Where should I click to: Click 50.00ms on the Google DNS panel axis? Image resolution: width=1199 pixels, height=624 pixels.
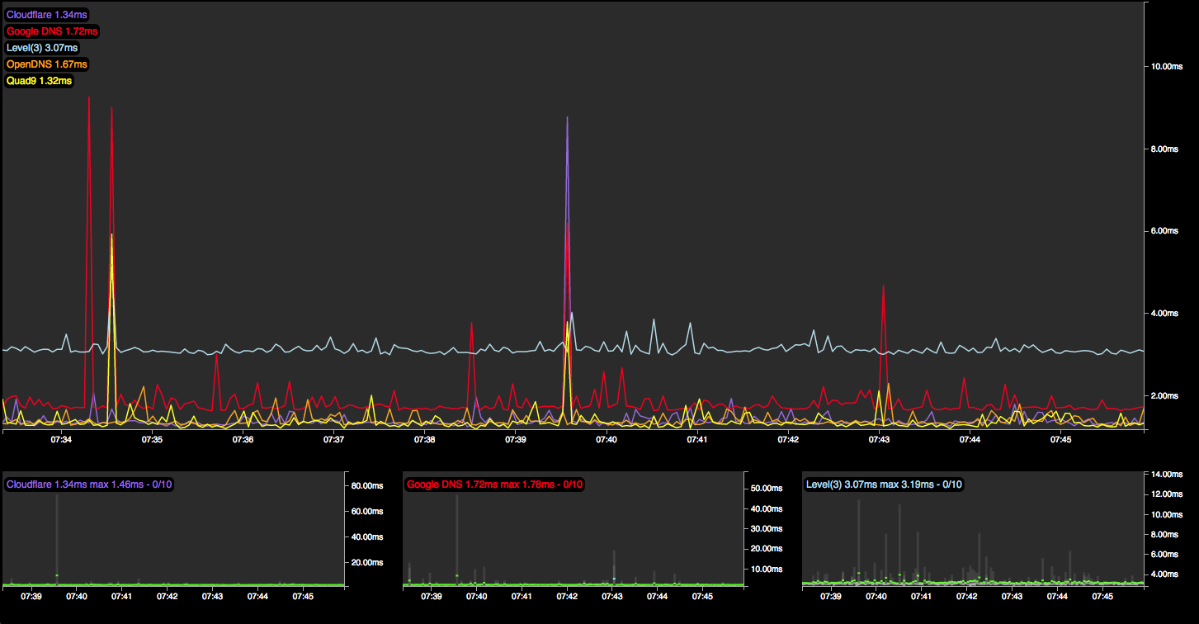coord(768,489)
